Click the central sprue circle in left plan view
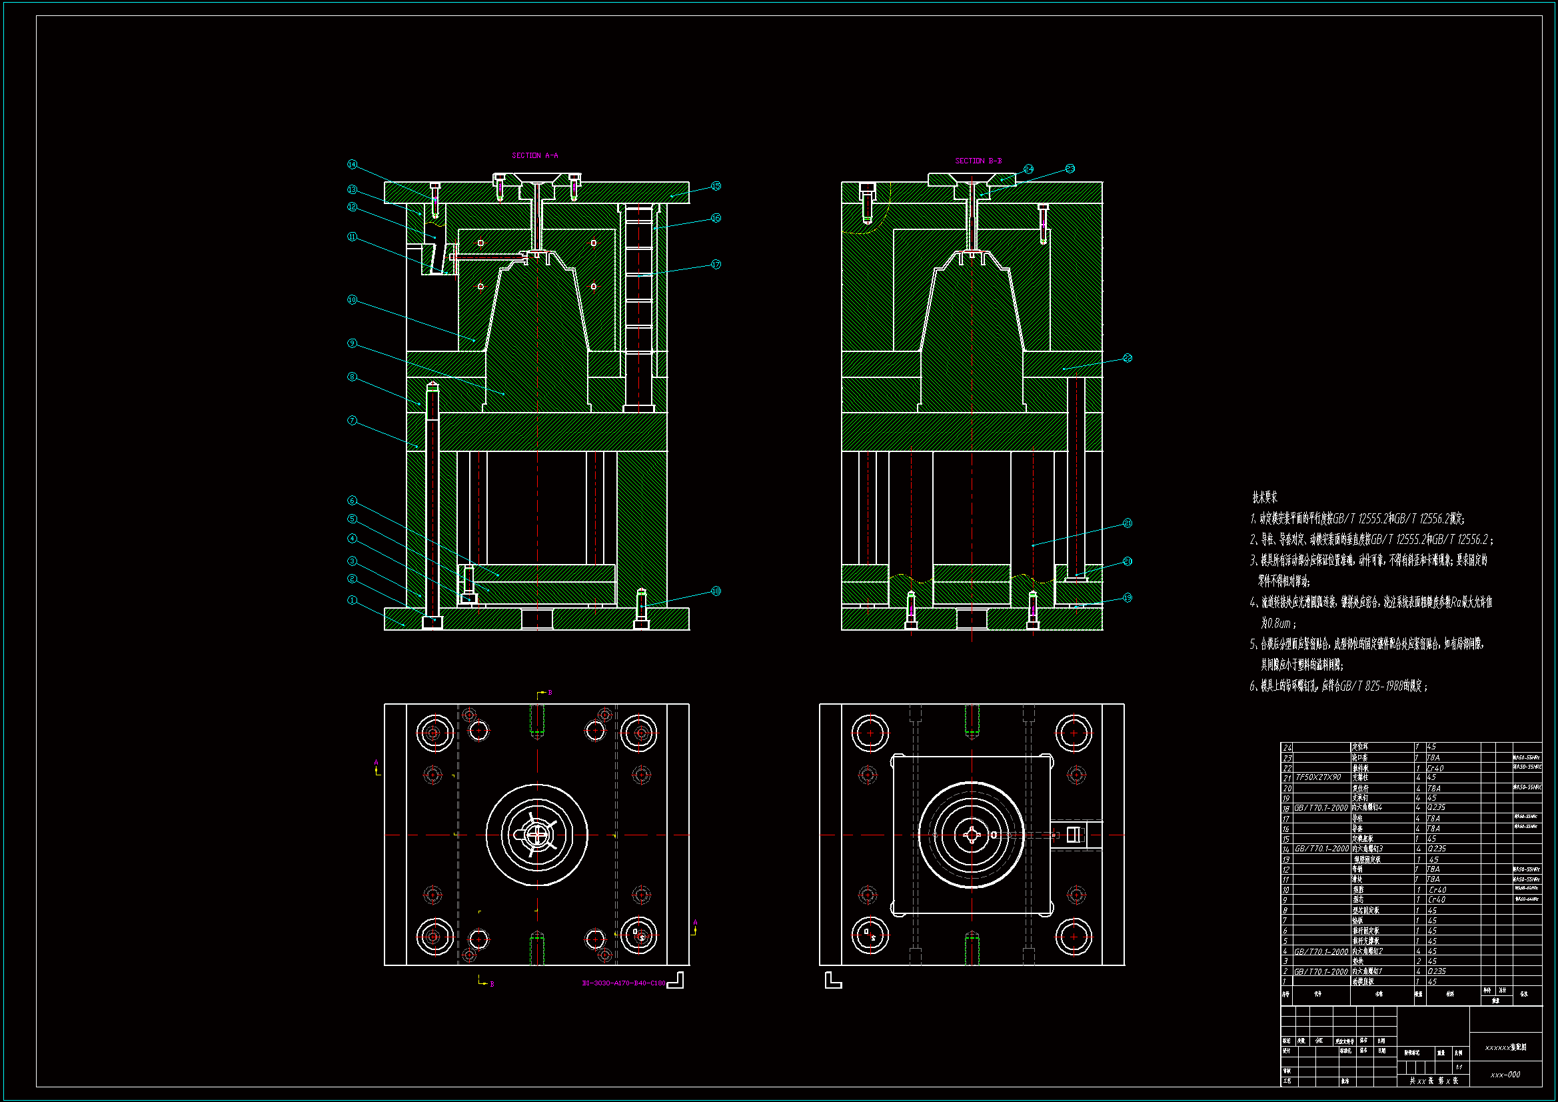 (x=536, y=835)
